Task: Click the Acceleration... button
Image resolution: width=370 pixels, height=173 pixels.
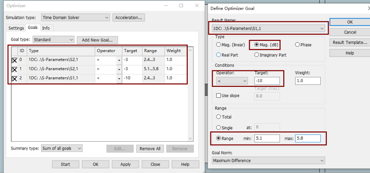Action: tap(128, 18)
